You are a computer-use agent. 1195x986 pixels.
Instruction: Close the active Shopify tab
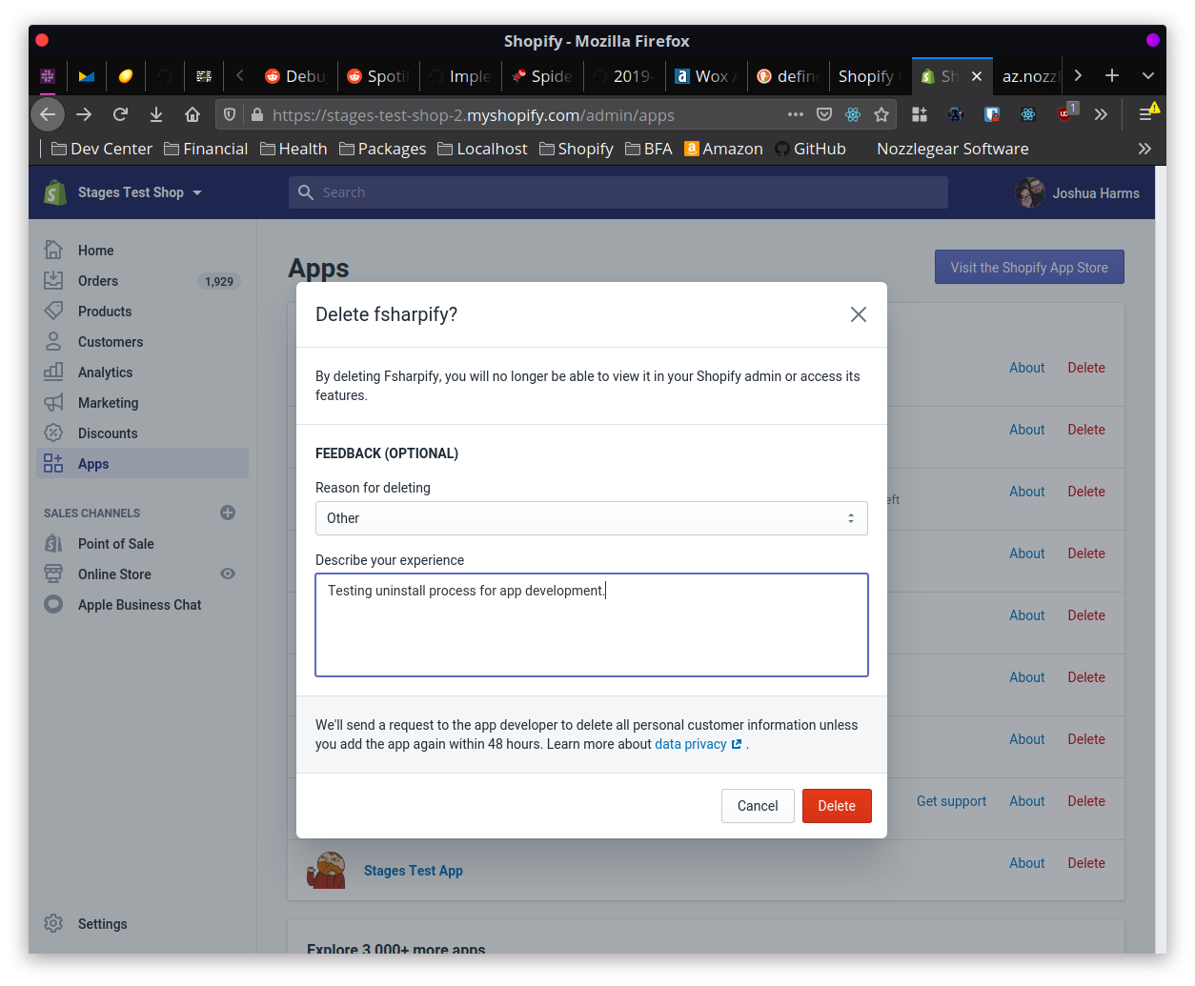pos(977,76)
